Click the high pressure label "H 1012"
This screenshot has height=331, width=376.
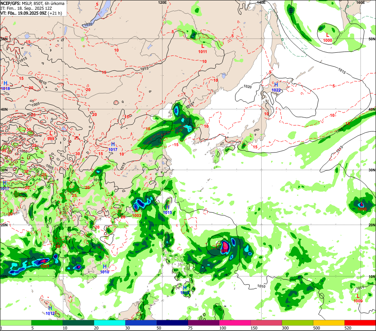50,311
